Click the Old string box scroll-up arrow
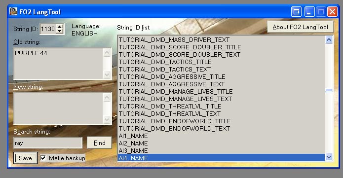Image resolution: width=343 pixels, height=178 pixels. click(107, 52)
